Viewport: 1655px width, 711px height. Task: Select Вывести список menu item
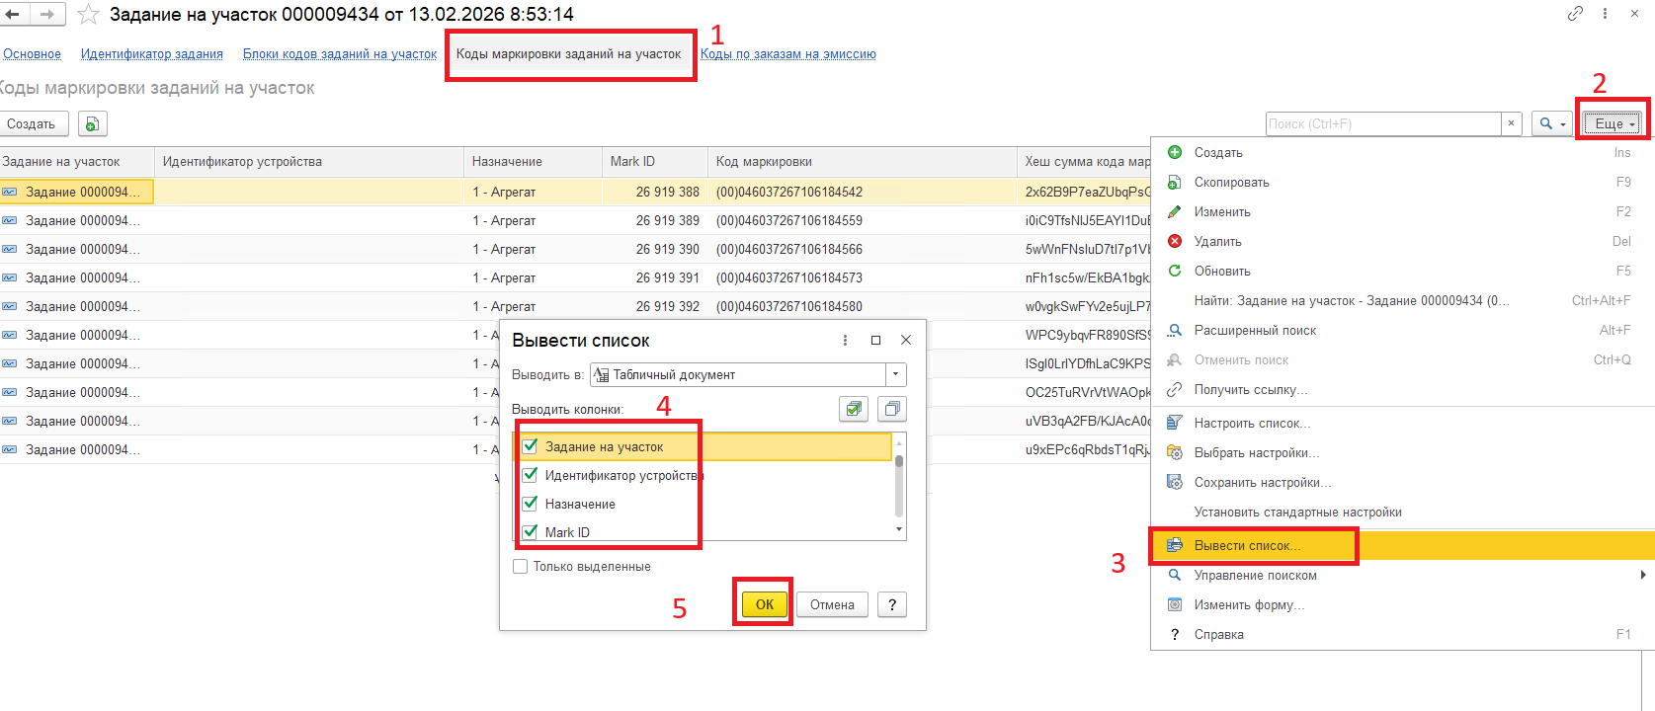click(x=1246, y=546)
